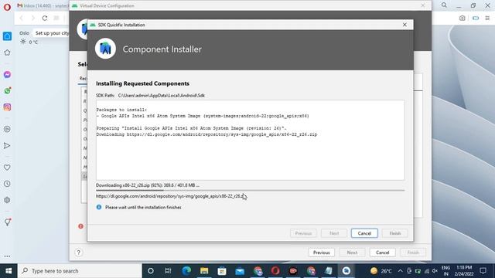Screen dimensions: 495x278
Task: Open the heart Bookmarks icon in sidebar
Action: tap(7, 168)
